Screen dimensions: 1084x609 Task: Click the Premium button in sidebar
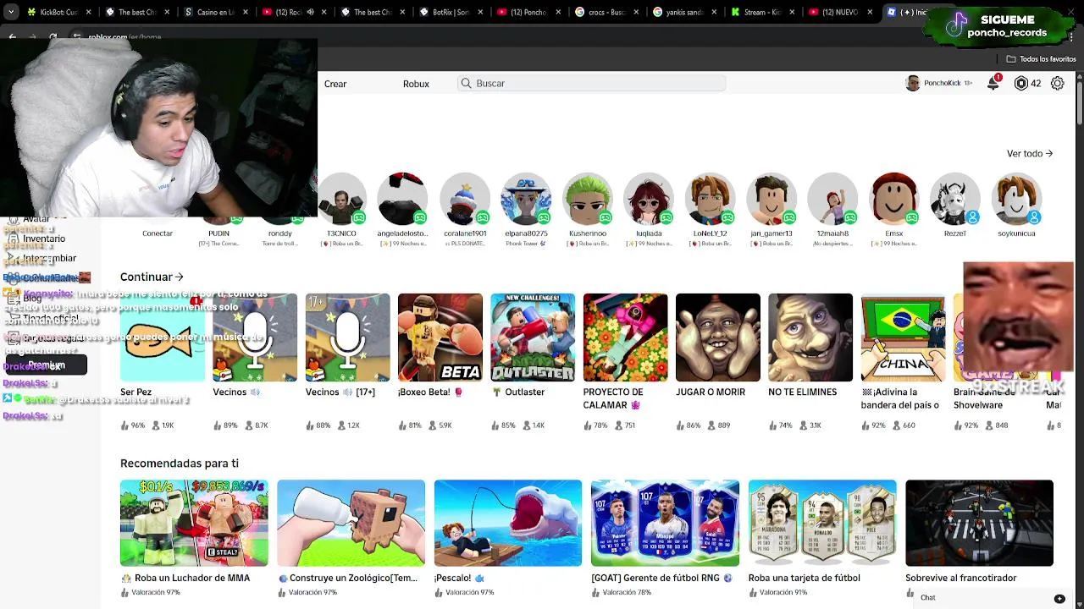tap(47, 365)
